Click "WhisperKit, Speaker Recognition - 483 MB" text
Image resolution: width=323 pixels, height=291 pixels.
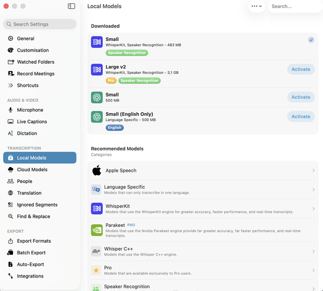[x=143, y=45]
